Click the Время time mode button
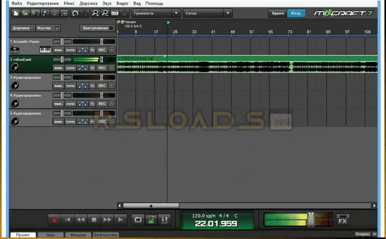386x239 pixels. (277, 13)
